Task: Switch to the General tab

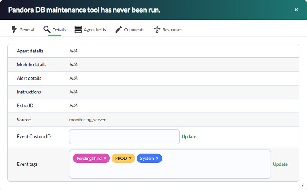Action: [x=23, y=30]
